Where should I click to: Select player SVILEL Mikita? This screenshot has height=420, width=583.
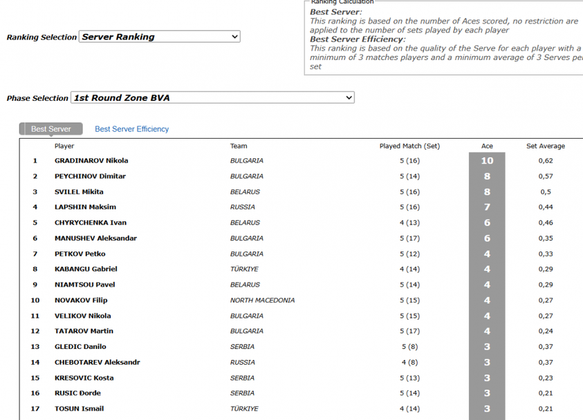coord(80,191)
